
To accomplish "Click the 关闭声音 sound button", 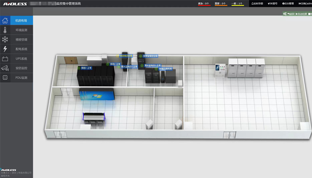I will [273, 3].
